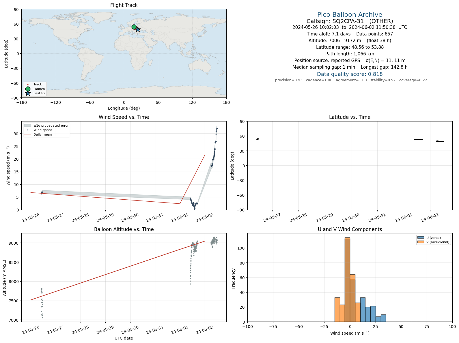Click the 'Longitude (deg)' axis label under the map
Viewport: 459px width, 343px height.
pyautogui.click(x=124, y=108)
